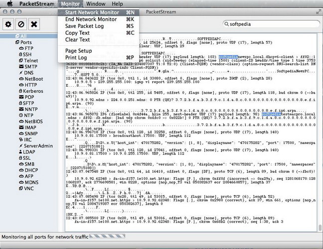Viewport: 323px width, 249px height.
Task: Click the SFTP lock icon
Action: tap(20, 103)
